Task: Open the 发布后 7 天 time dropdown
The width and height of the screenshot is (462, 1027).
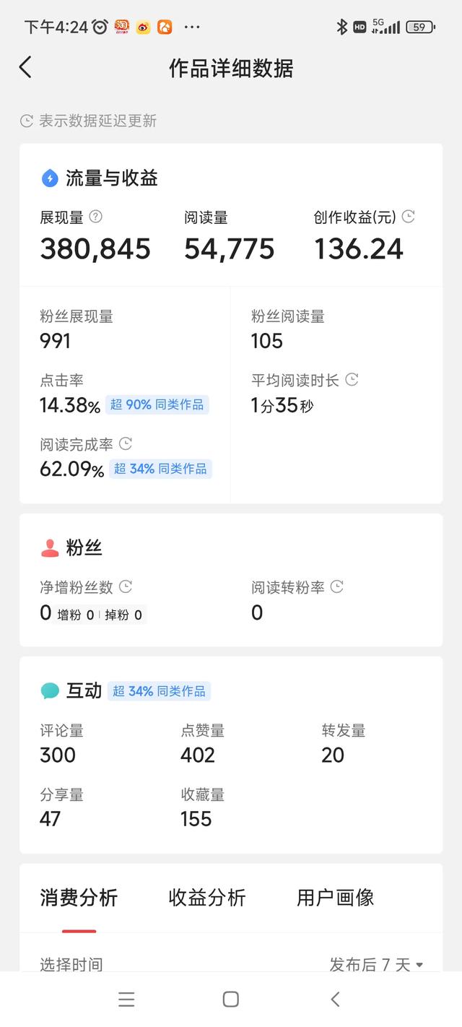Action: click(x=376, y=964)
